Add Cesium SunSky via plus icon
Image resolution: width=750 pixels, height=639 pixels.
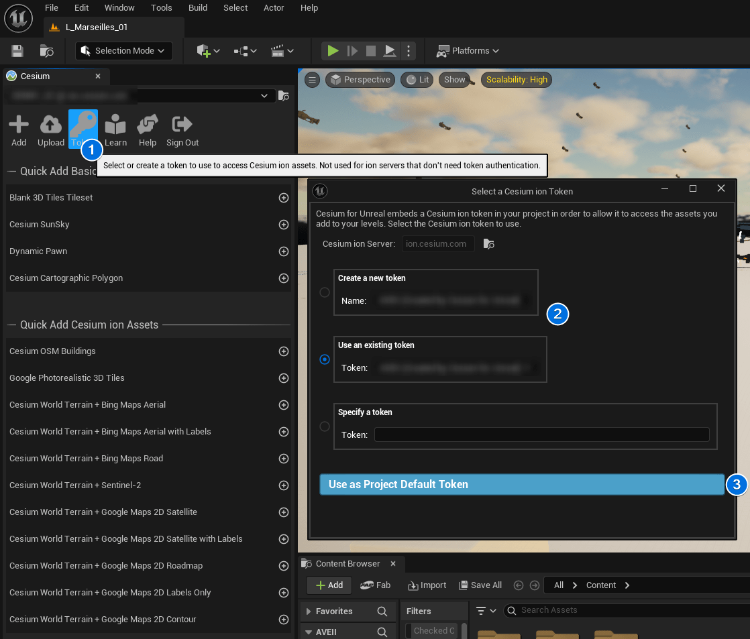[x=283, y=225]
